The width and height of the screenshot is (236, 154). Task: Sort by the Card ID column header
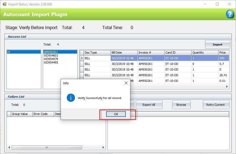pyautogui.click(x=178, y=52)
